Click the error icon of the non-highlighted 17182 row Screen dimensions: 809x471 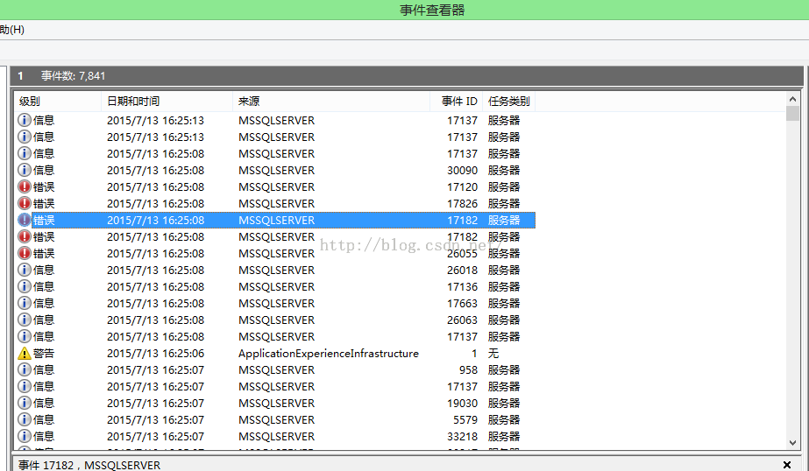(x=25, y=236)
